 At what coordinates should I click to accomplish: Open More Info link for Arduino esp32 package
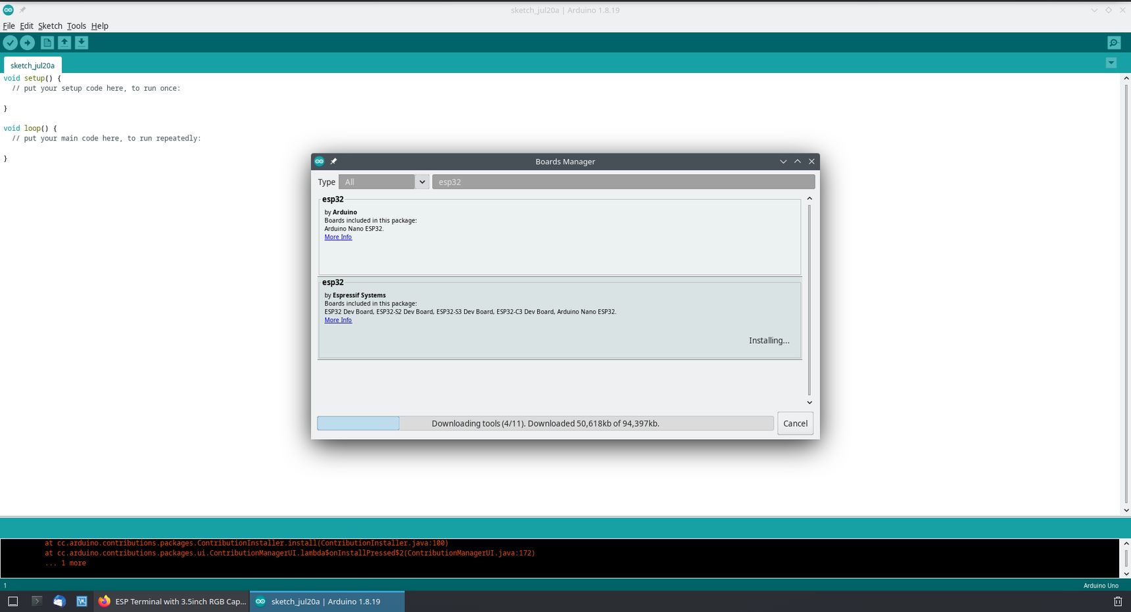coord(338,237)
